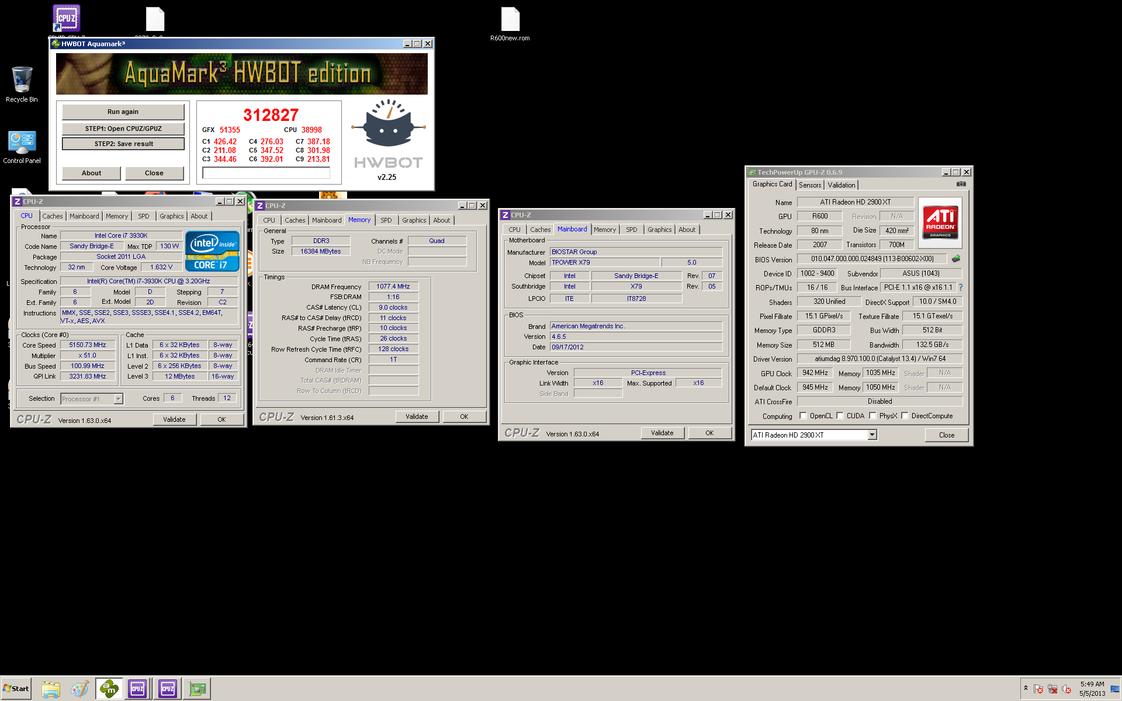Click GPU-Z title bar icon
The height and width of the screenshot is (701, 1122).
coord(752,172)
